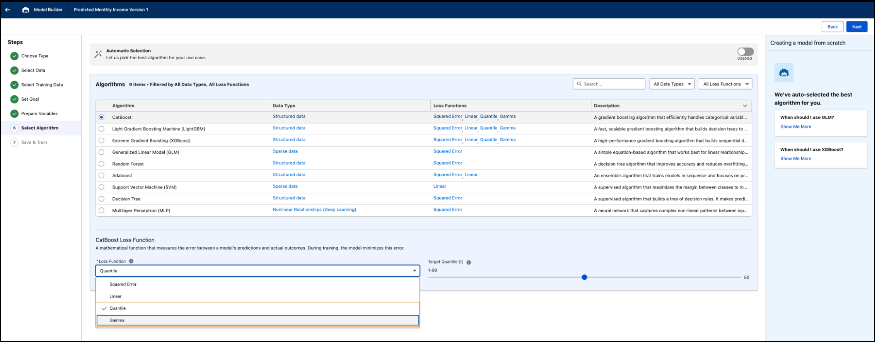The height and width of the screenshot is (342, 875).
Task: Select the Random Forest radio button
Action: 101,164
